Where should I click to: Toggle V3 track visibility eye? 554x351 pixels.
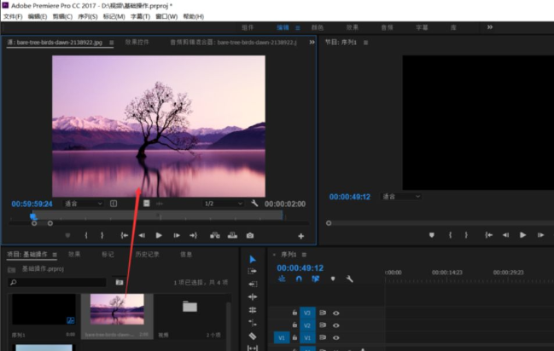[336, 313]
